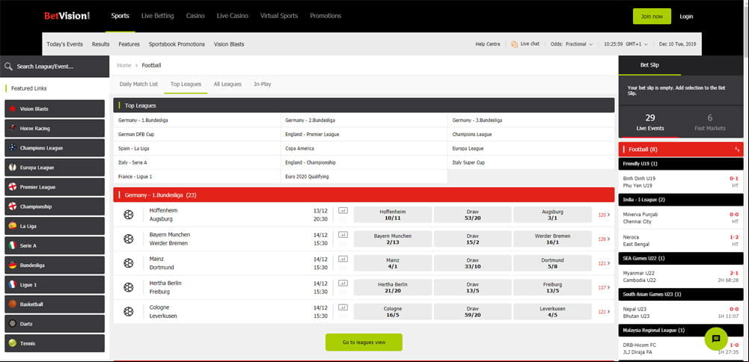Image resolution: width=749 pixels, height=362 pixels.
Task: Expand 120 markets for Hoffenheim match
Action: pos(605,215)
